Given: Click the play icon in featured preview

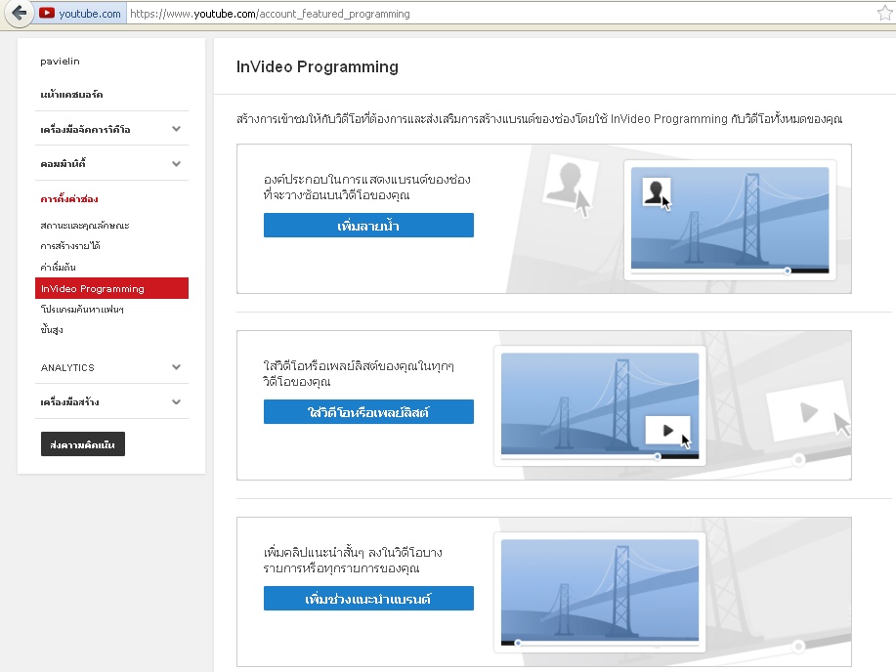Looking at the screenshot, I should click(x=667, y=431).
